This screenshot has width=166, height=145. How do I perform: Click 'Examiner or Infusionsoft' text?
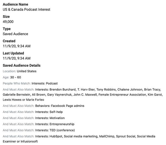(x=20, y=141)
